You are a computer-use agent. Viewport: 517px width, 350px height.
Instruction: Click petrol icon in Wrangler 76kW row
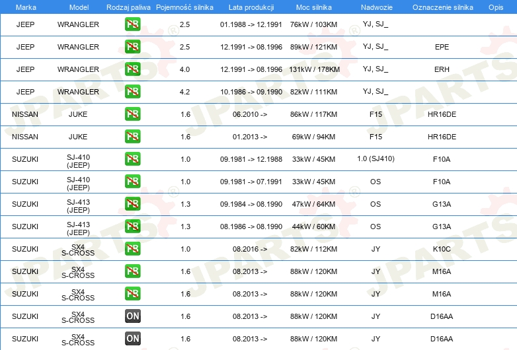[x=132, y=24]
